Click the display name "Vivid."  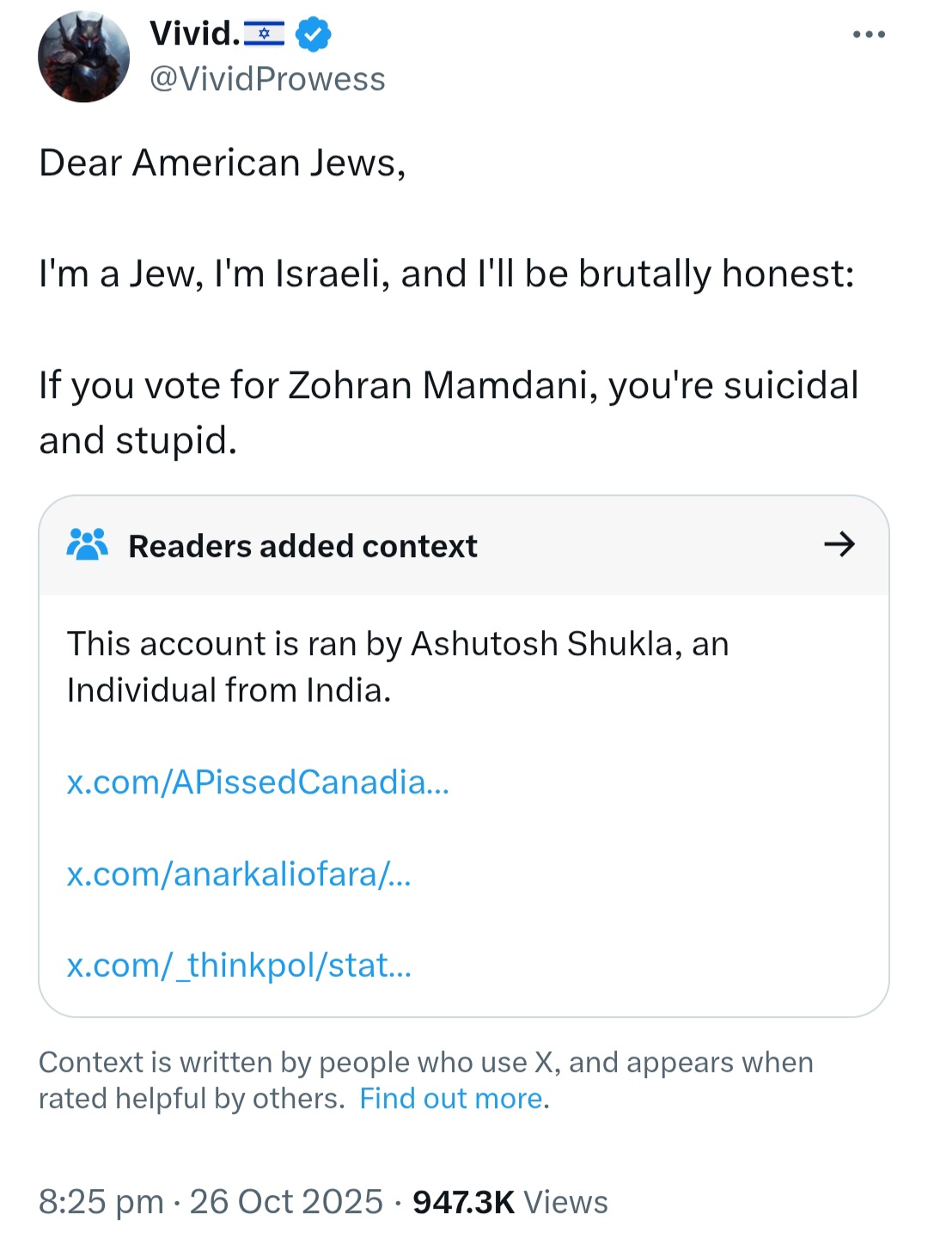pyautogui.click(x=194, y=34)
